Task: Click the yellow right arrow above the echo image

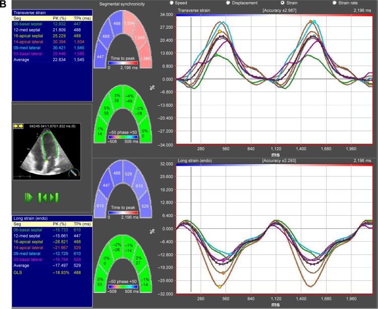Action: tap(22, 126)
